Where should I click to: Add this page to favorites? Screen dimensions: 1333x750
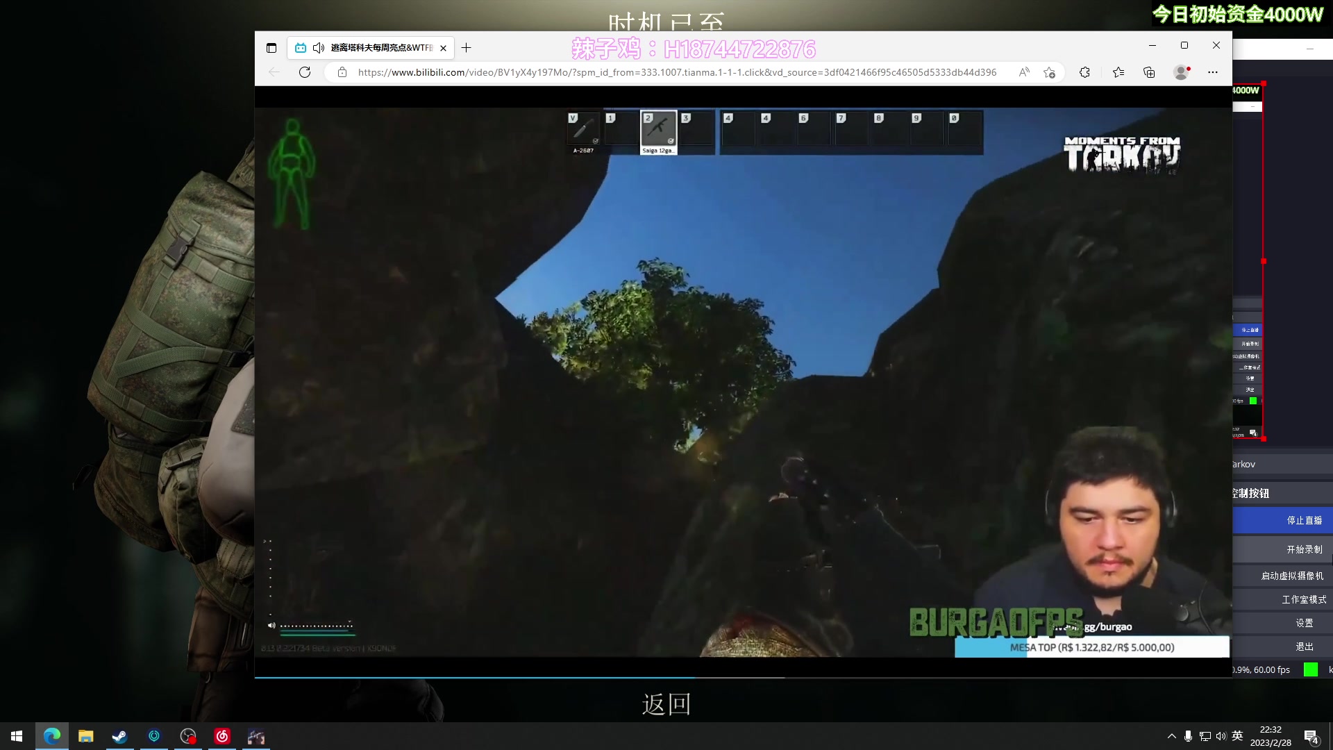tap(1049, 72)
